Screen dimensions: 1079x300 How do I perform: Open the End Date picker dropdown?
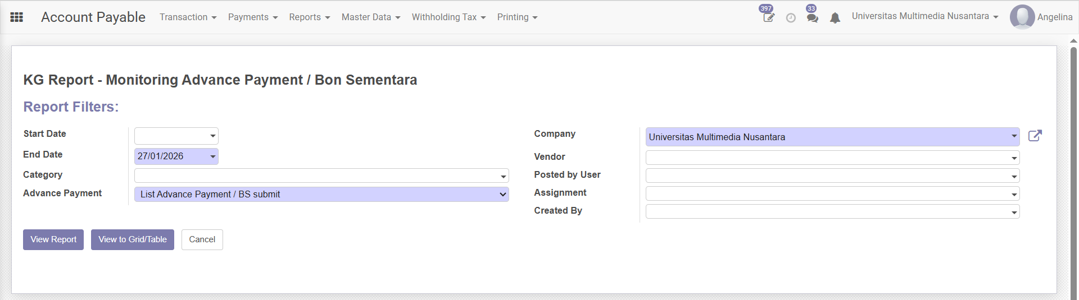point(213,156)
